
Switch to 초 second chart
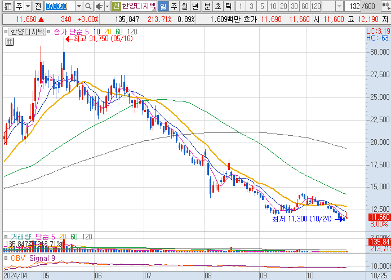tap(217, 6)
